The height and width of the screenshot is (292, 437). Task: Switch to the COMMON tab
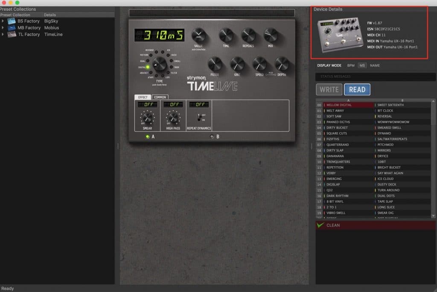tap(160, 97)
